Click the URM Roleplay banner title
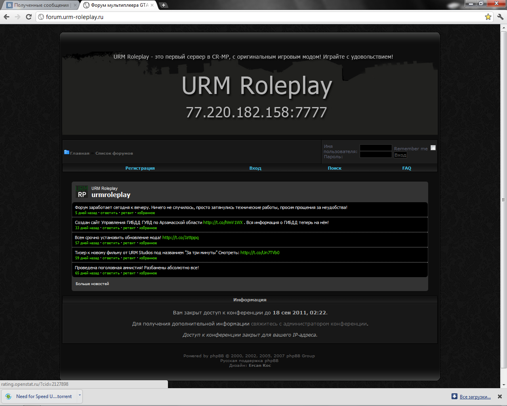 (x=257, y=86)
